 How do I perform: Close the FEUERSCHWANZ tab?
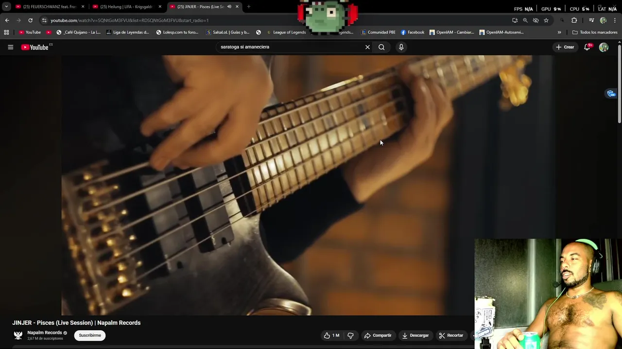coord(83,7)
